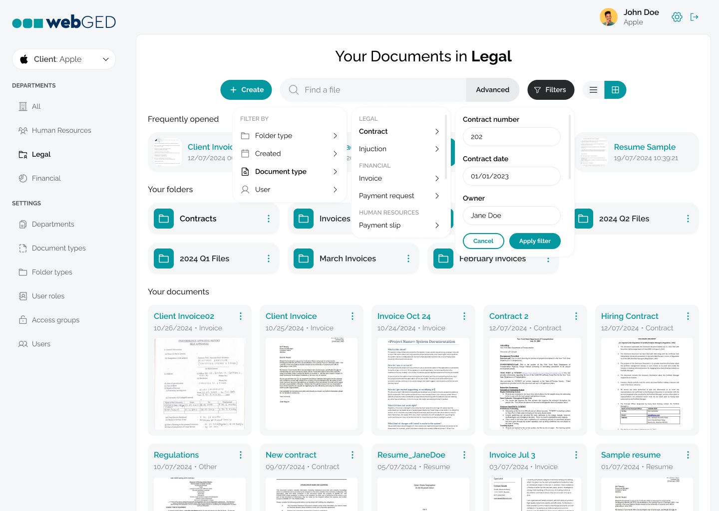Go to Human Resources department
This screenshot has height=511, width=719.
coord(55,130)
